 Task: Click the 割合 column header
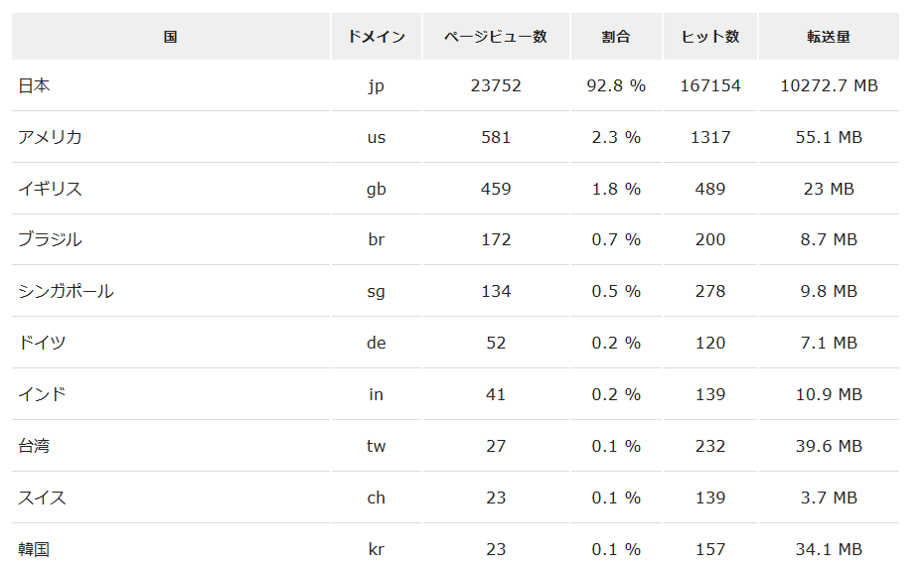tap(616, 37)
